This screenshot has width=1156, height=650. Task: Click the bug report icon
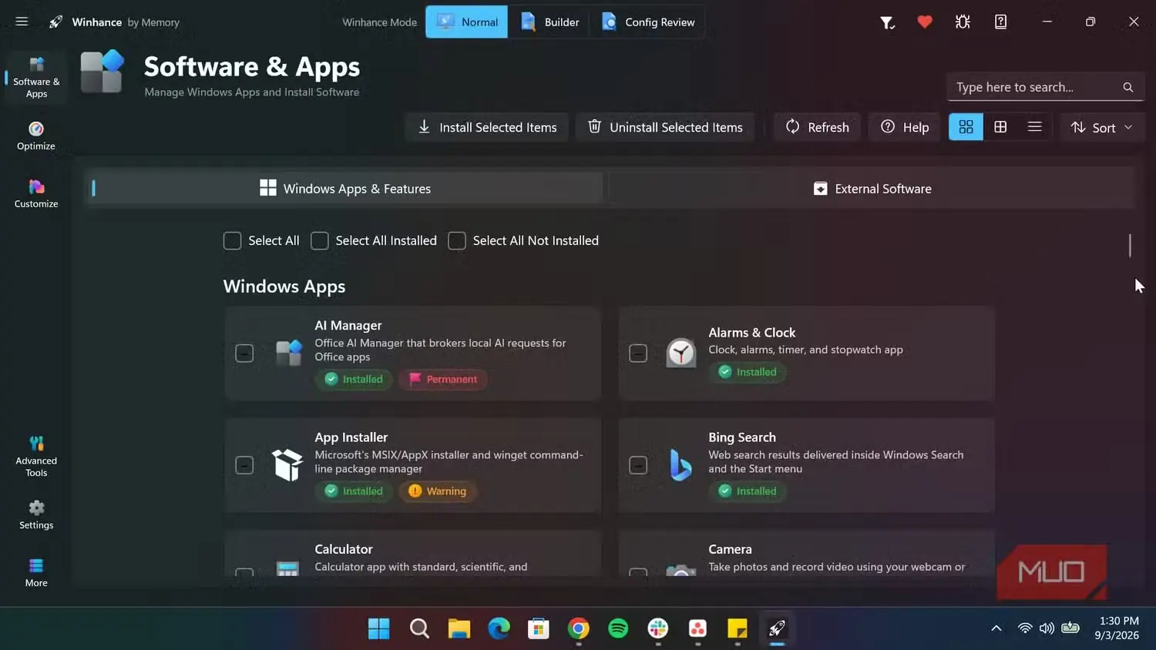[963, 22]
